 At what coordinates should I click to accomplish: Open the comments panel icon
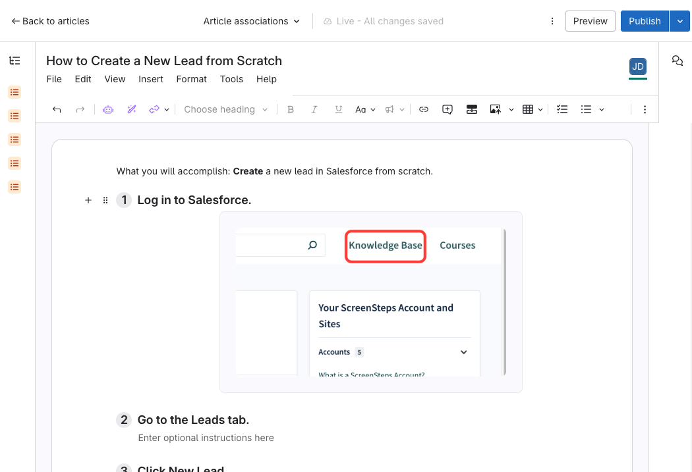(677, 61)
